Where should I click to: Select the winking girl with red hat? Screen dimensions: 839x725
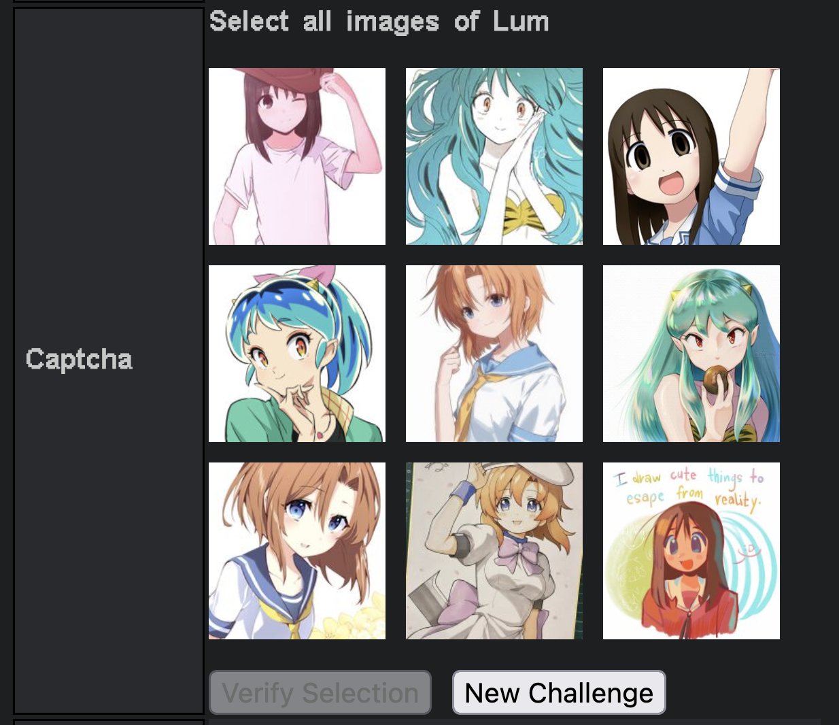point(297,156)
